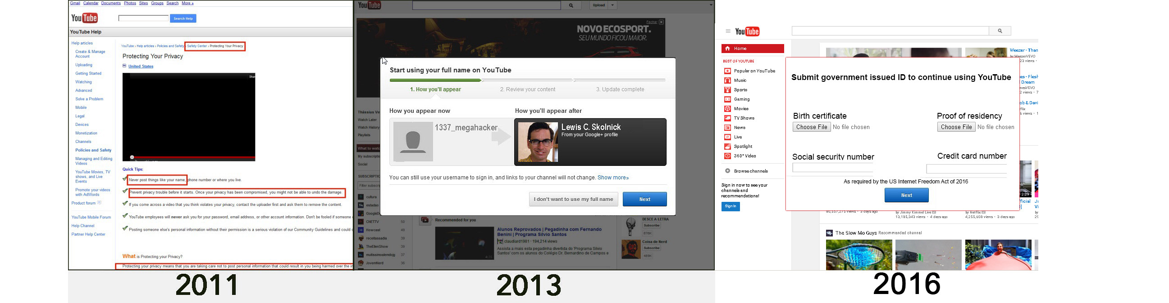This screenshot has height=303, width=1169.
Task: Click the Search Help button
Action: (x=183, y=18)
